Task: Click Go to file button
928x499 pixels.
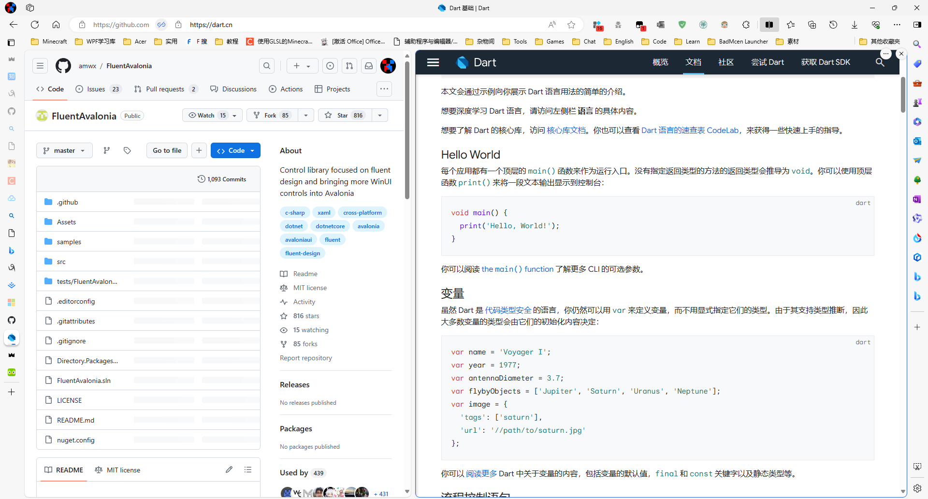Action: [x=167, y=150]
